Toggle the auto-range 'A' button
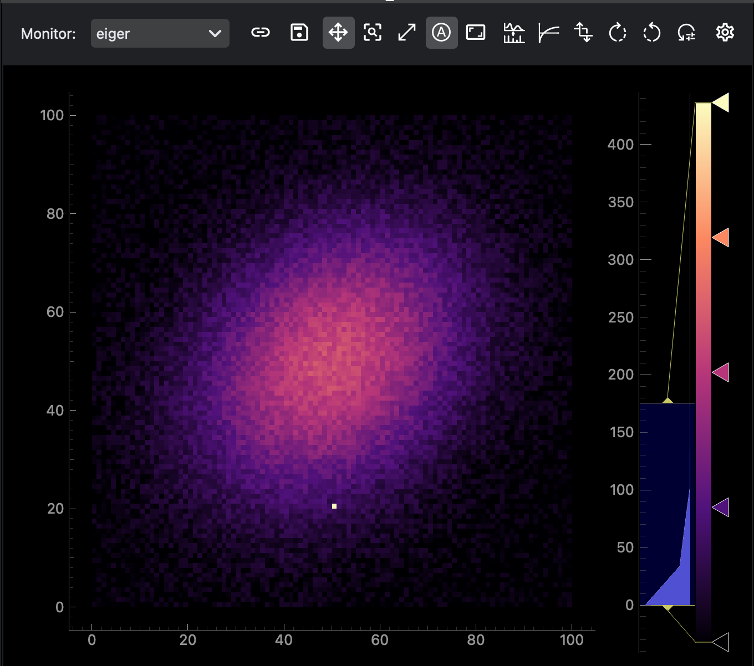754x666 pixels. click(441, 33)
